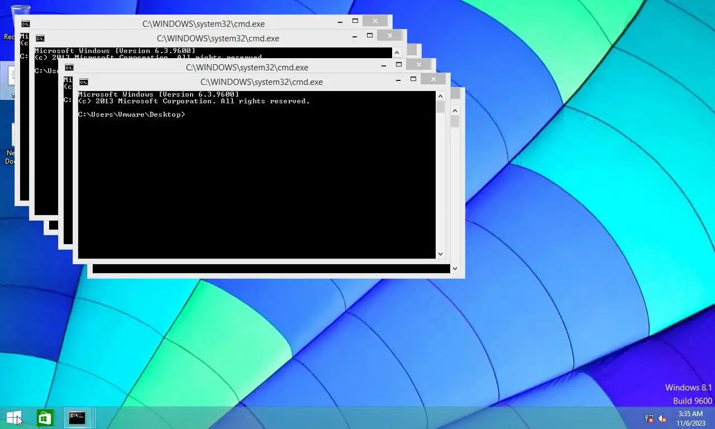The image size is (715, 429).
Task: Click the Command Prompt taskbar button
Action: click(x=77, y=417)
